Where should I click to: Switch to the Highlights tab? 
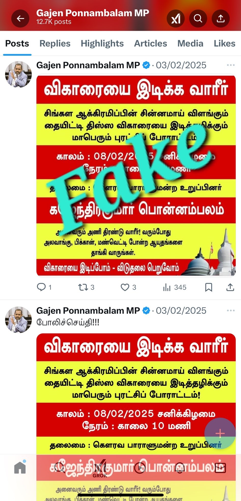[102, 44]
